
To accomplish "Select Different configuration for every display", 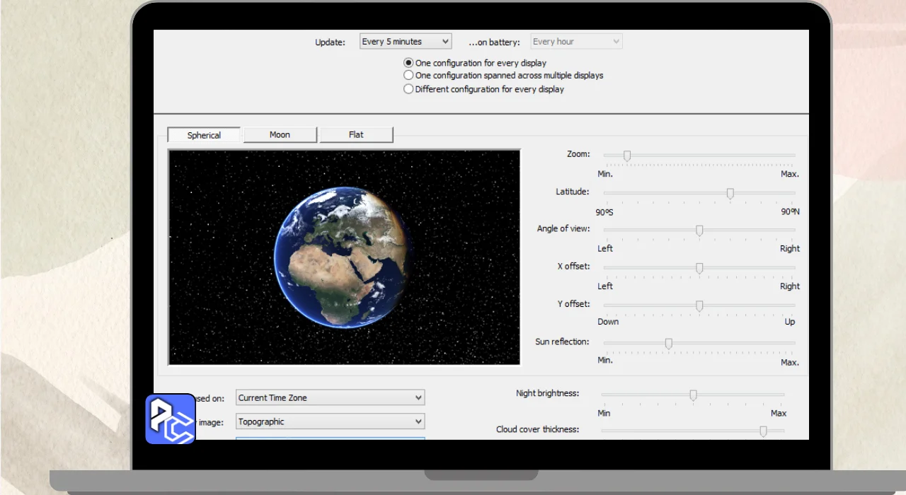I will [408, 89].
